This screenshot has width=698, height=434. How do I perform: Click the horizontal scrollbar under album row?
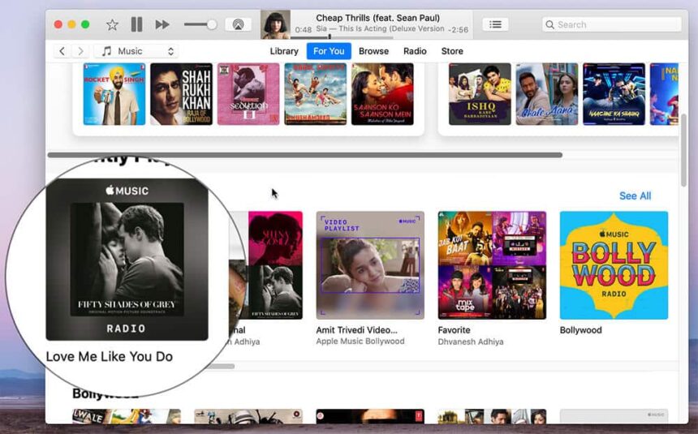point(305,155)
